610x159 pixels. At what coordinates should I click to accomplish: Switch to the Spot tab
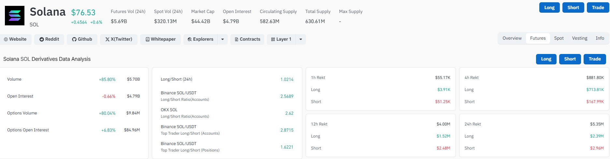559,38
